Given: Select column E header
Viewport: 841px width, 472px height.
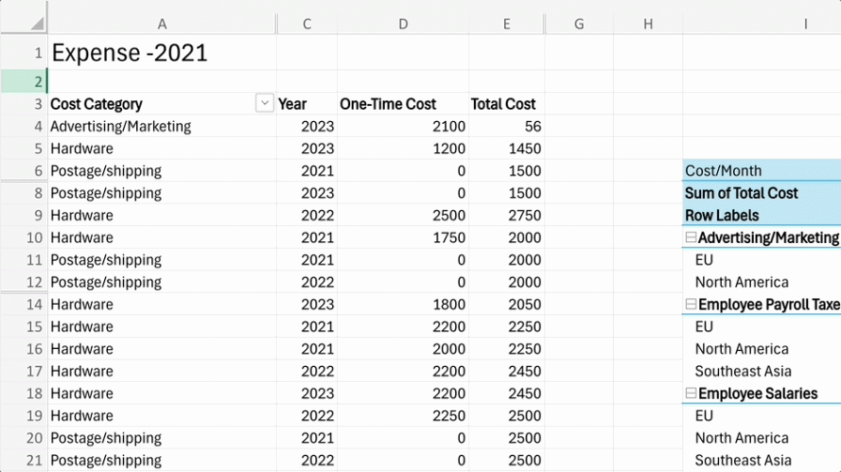Looking at the screenshot, I should click(506, 23).
